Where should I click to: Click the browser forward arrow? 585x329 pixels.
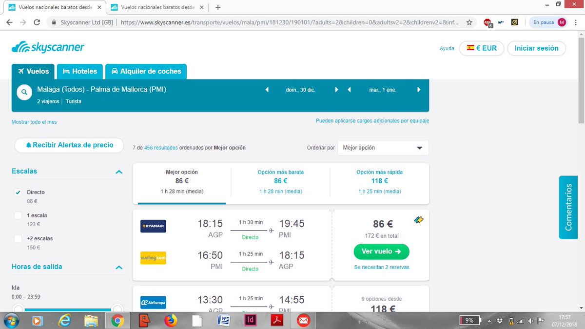tap(23, 22)
